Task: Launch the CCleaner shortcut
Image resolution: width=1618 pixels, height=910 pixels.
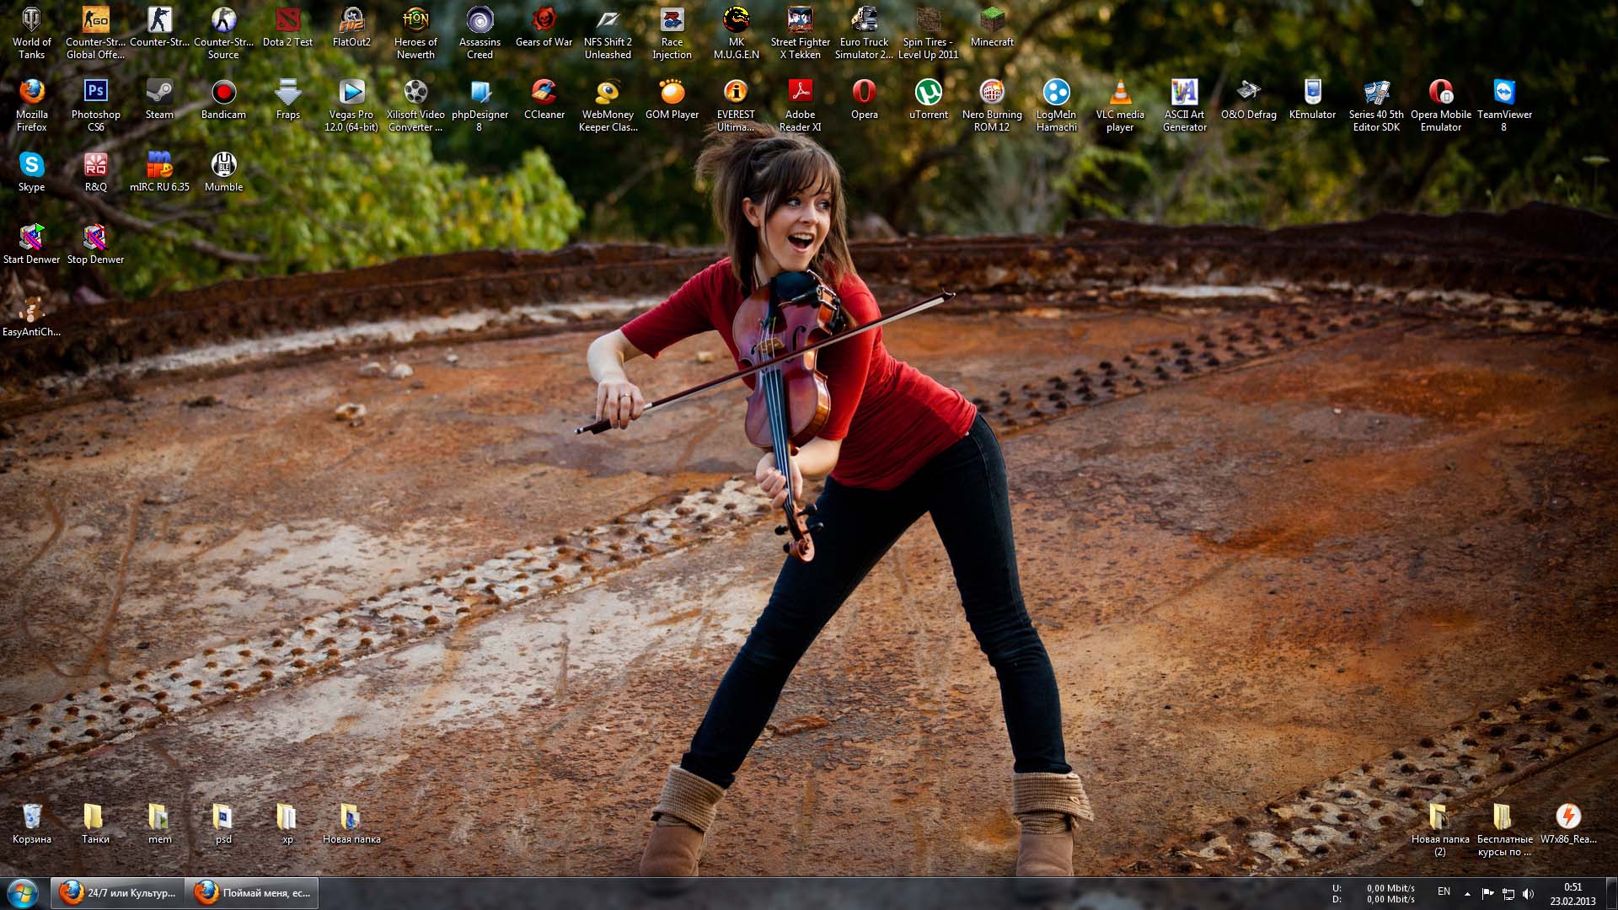Action: (544, 93)
